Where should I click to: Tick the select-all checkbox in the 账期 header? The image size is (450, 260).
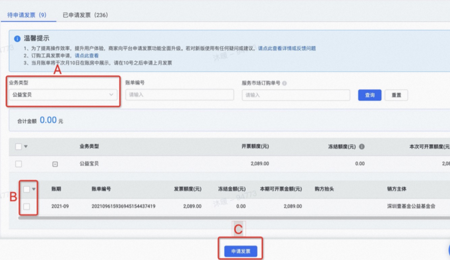click(27, 189)
